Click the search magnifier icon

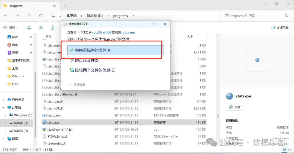point(286,16)
